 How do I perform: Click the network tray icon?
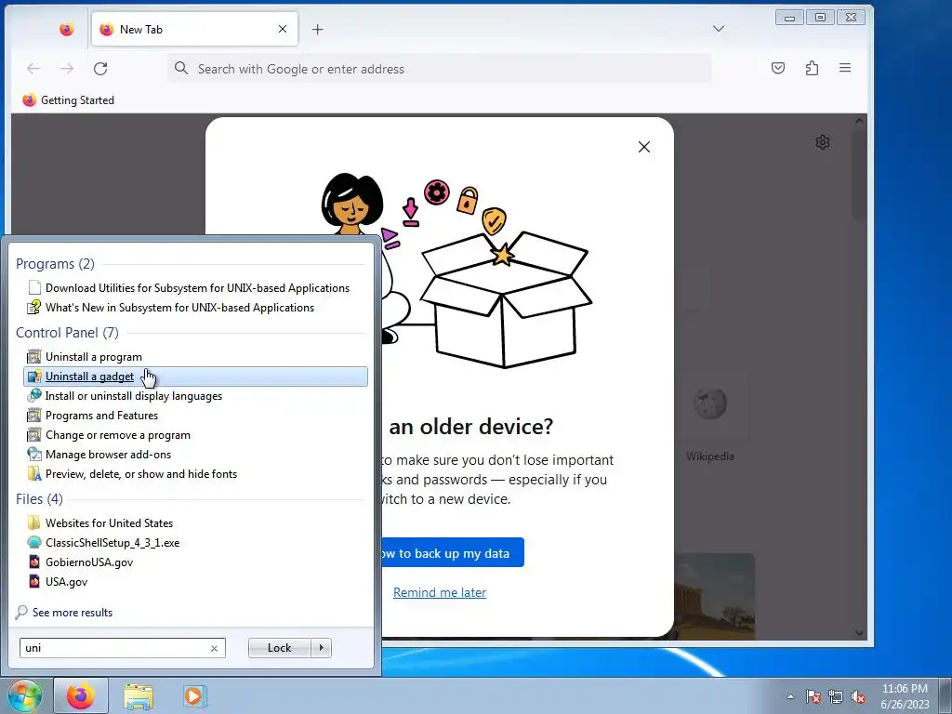836,696
